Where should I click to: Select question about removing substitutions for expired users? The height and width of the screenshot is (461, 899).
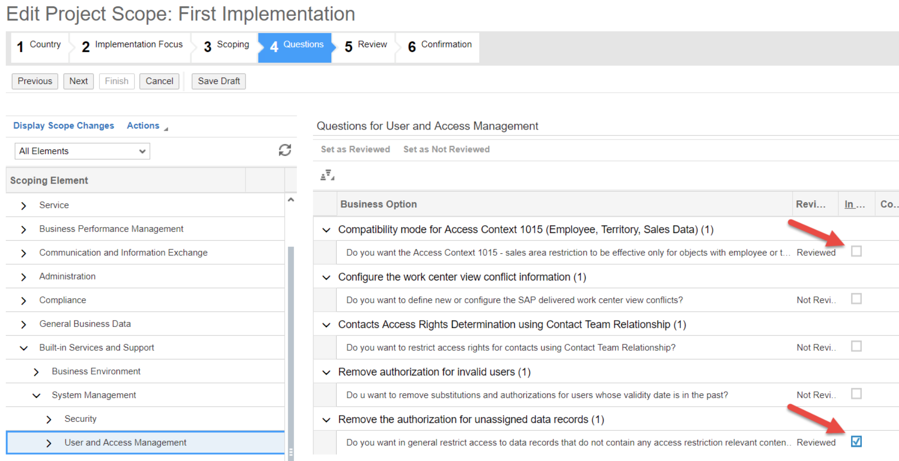537,395
